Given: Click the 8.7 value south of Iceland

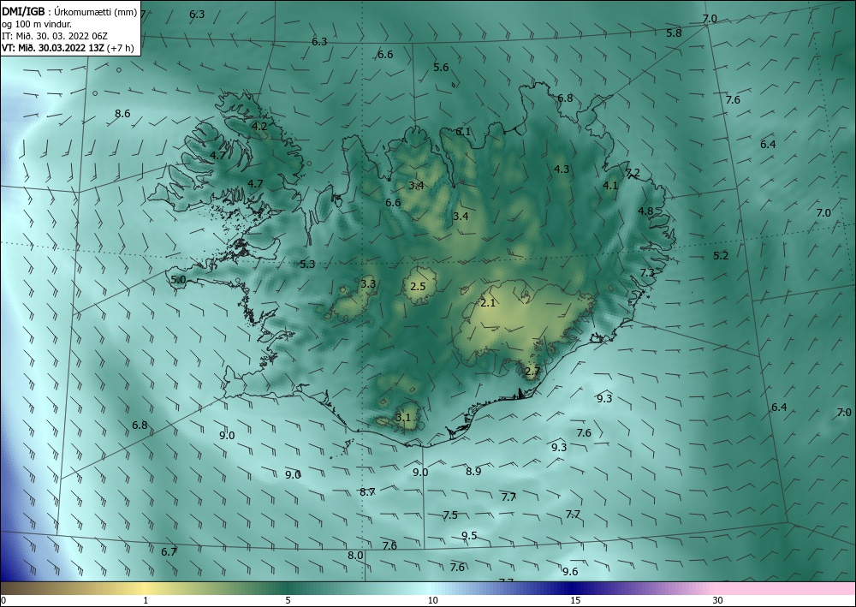Looking at the screenshot, I should pos(367,492).
